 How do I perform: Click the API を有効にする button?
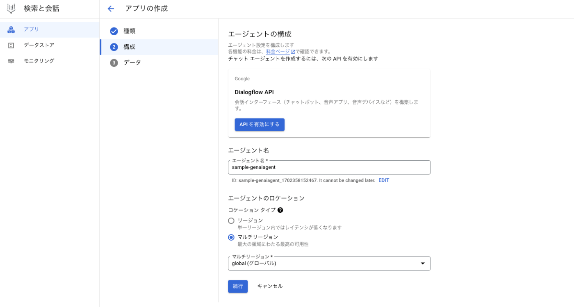click(x=260, y=125)
